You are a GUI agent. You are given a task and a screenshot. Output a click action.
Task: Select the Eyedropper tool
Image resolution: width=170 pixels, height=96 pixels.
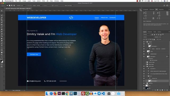pyautogui.click(x=2, y=22)
